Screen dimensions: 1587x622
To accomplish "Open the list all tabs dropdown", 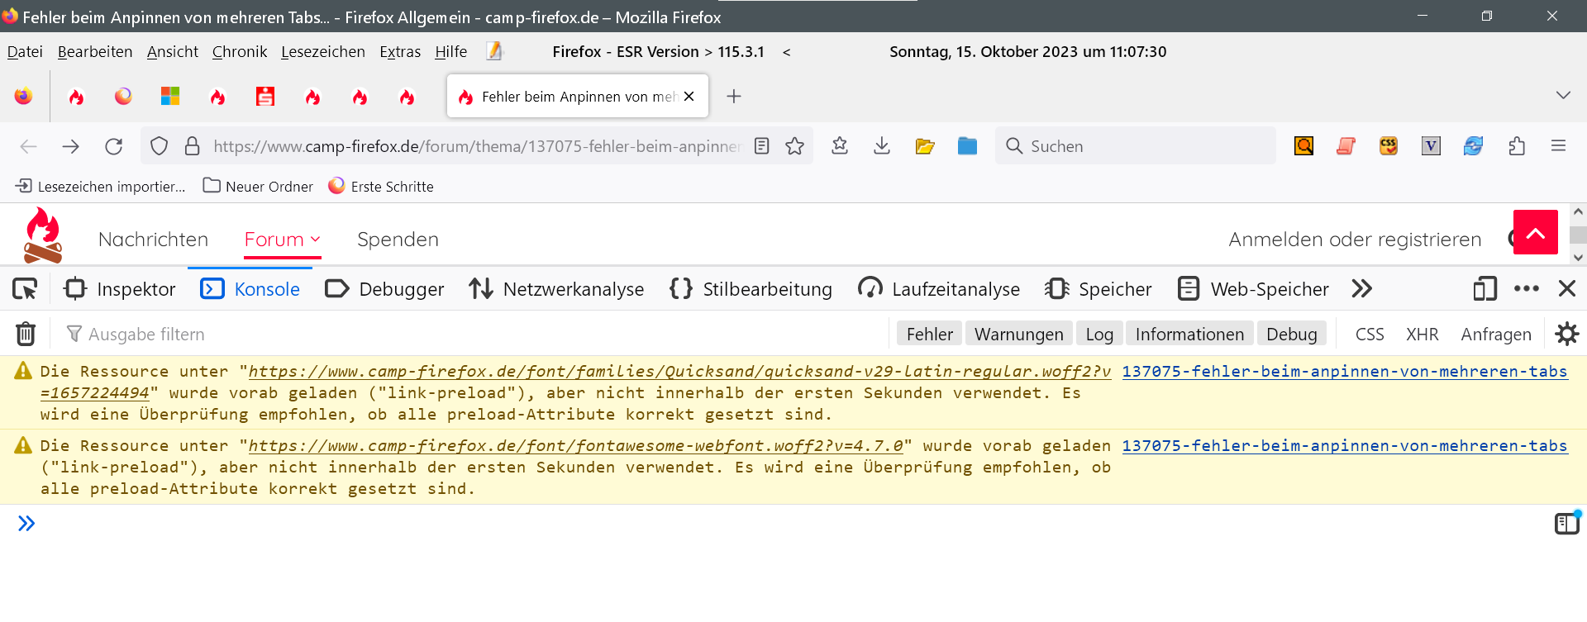I will [1562, 96].
